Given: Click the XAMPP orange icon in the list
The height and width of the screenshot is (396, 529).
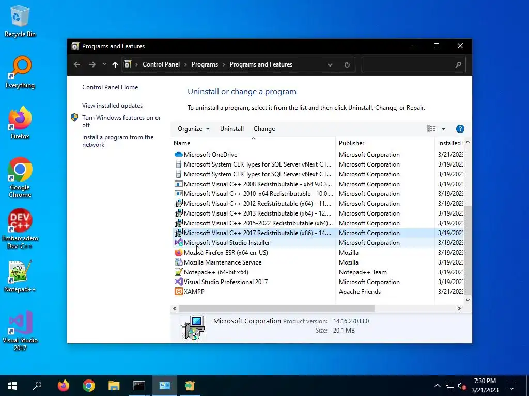Looking at the screenshot, I should 178,292.
